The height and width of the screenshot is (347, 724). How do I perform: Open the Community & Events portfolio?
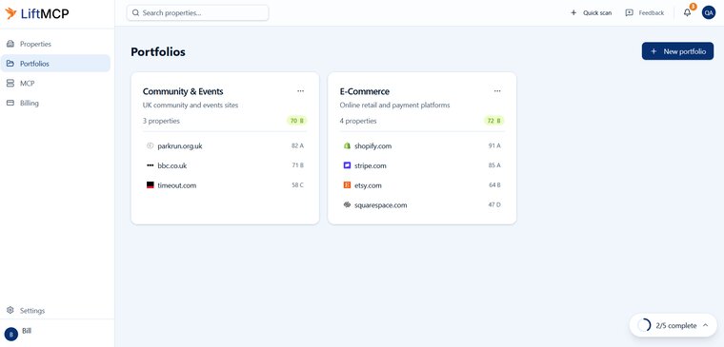(x=183, y=91)
